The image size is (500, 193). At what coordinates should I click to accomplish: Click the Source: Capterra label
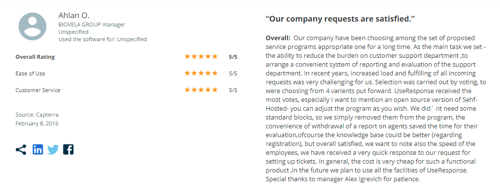(x=37, y=115)
